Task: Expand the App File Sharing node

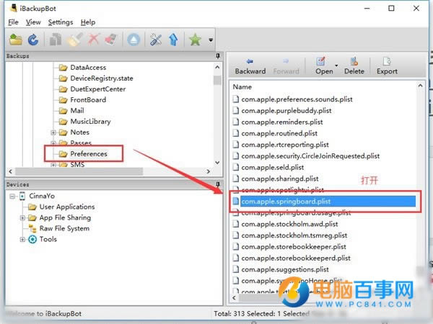Action: (x=22, y=218)
